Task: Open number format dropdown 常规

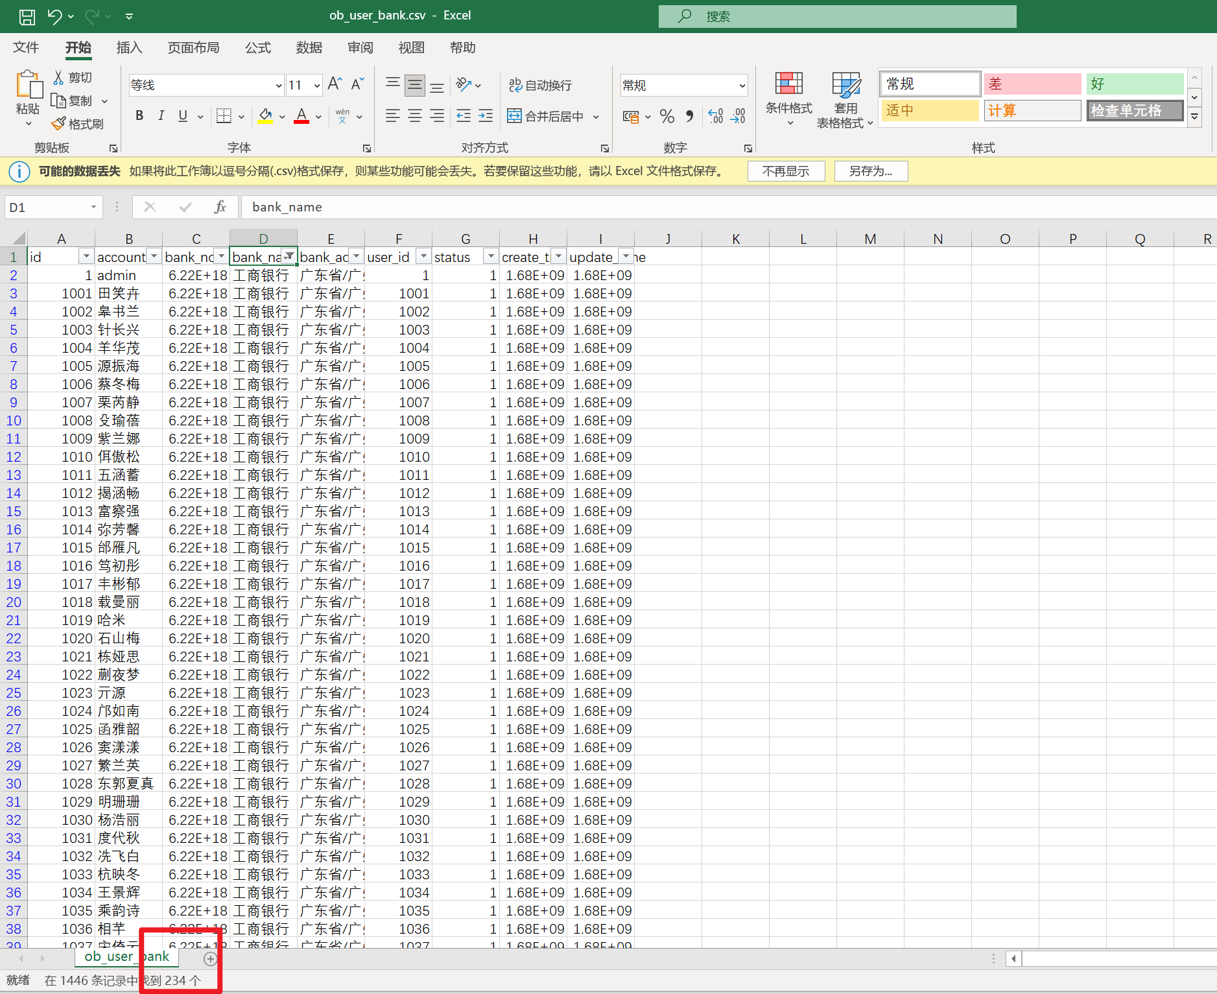Action: [742, 85]
